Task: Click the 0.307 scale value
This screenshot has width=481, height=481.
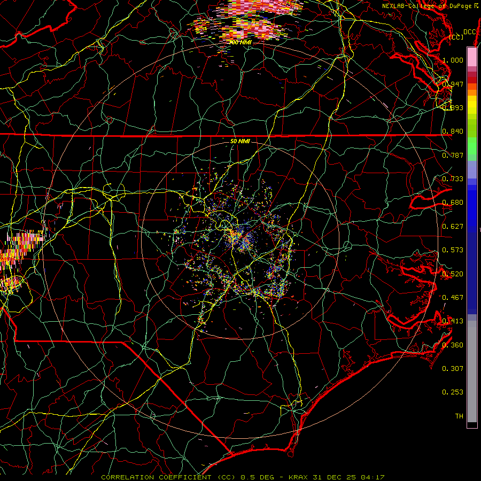Action: (453, 369)
